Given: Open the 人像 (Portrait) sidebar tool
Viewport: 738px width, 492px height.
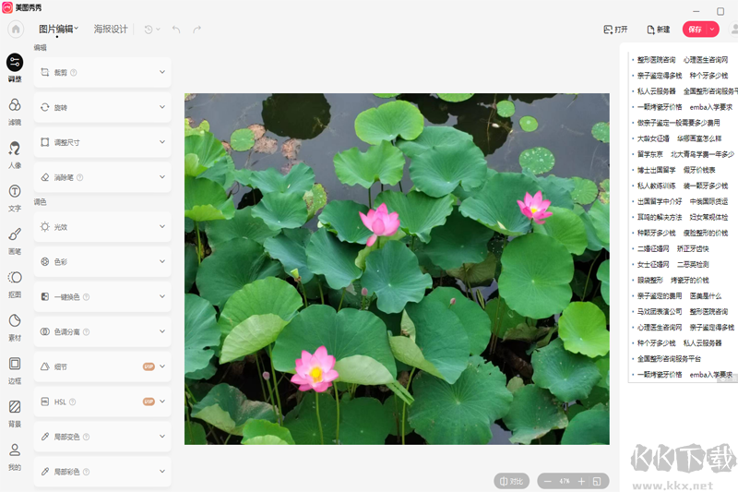Looking at the screenshot, I should coord(15,154).
